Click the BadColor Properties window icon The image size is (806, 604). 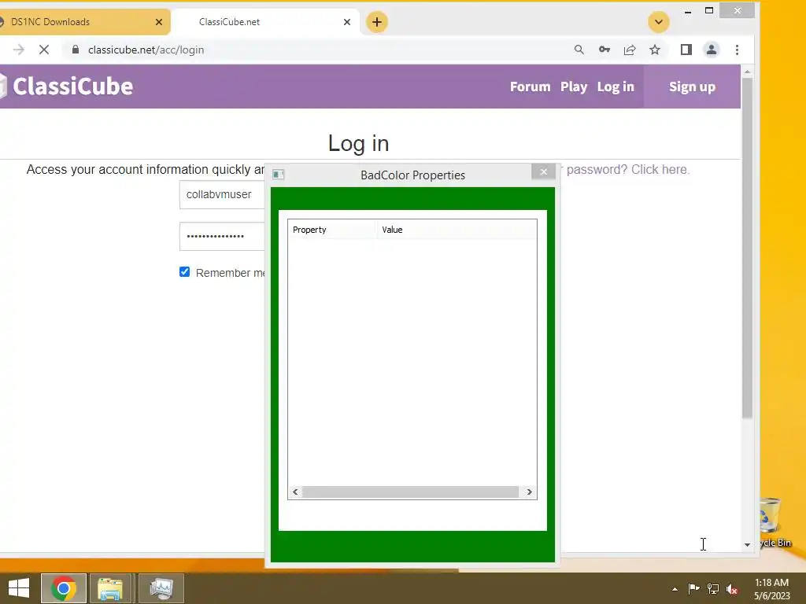278,175
